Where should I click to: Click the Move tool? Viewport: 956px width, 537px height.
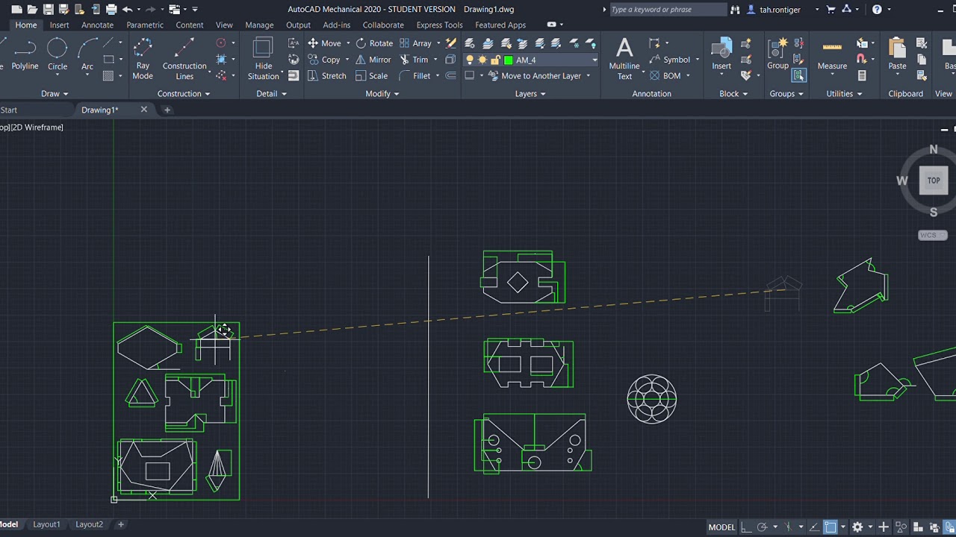[324, 43]
